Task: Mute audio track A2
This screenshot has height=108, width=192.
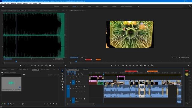Action: coord(79,99)
